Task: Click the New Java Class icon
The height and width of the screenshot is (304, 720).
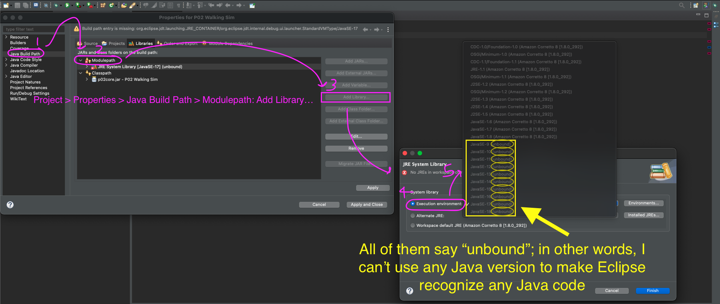Action: coord(111,5)
